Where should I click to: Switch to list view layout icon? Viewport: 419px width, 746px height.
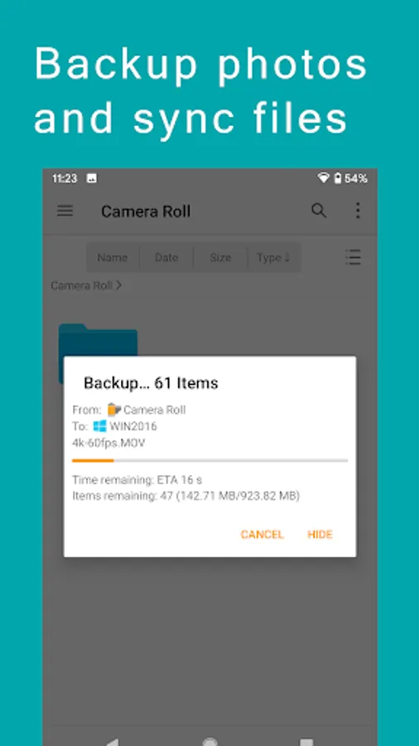pyautogui.click(x=353, y=258)
